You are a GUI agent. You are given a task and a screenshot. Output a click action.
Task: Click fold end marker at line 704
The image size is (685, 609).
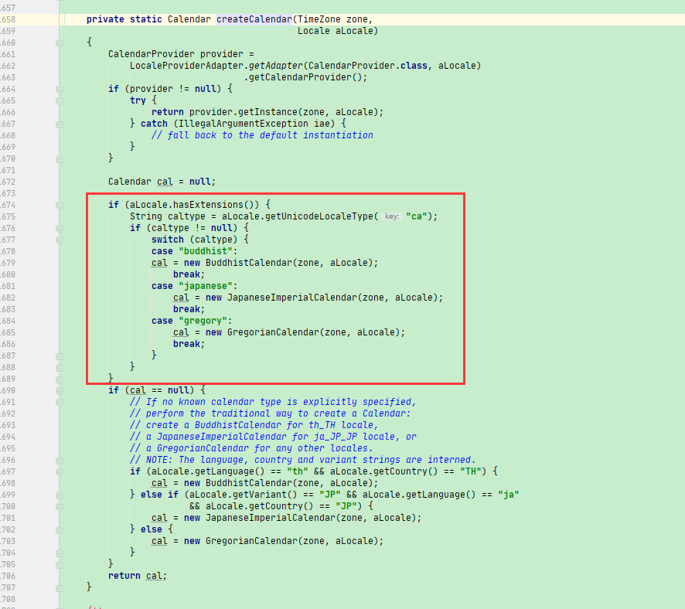tap(60, 553)
